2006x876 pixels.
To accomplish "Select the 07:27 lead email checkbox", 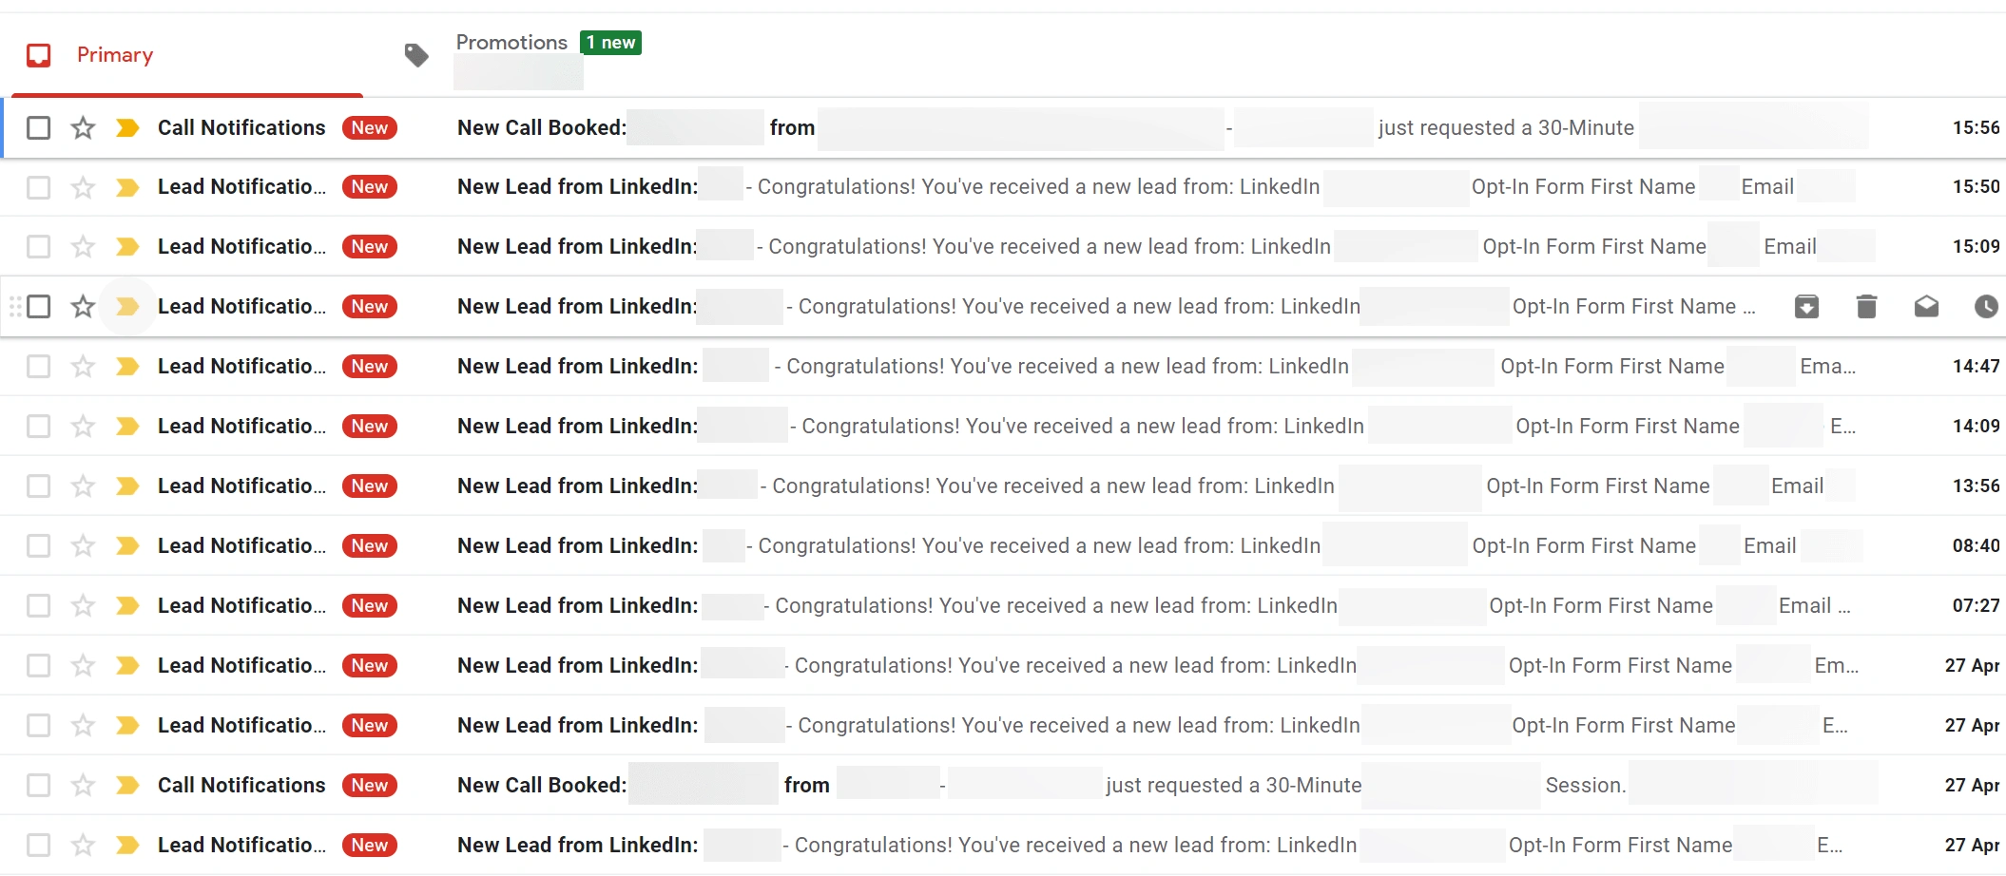I will (x=39, y=606).
